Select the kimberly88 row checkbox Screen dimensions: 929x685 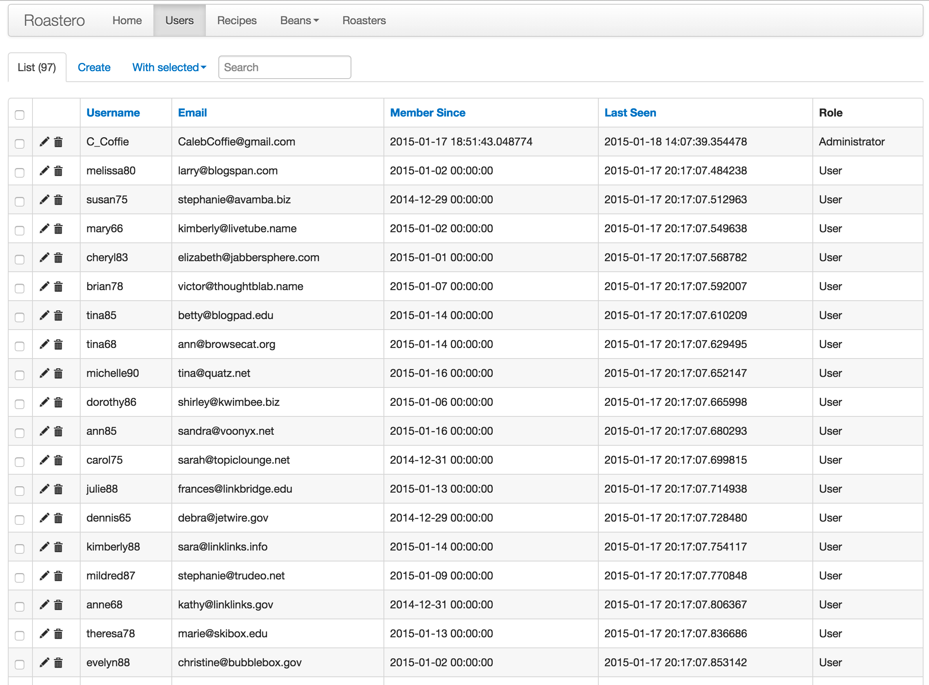pyautogui.click(x=20, y=549)
